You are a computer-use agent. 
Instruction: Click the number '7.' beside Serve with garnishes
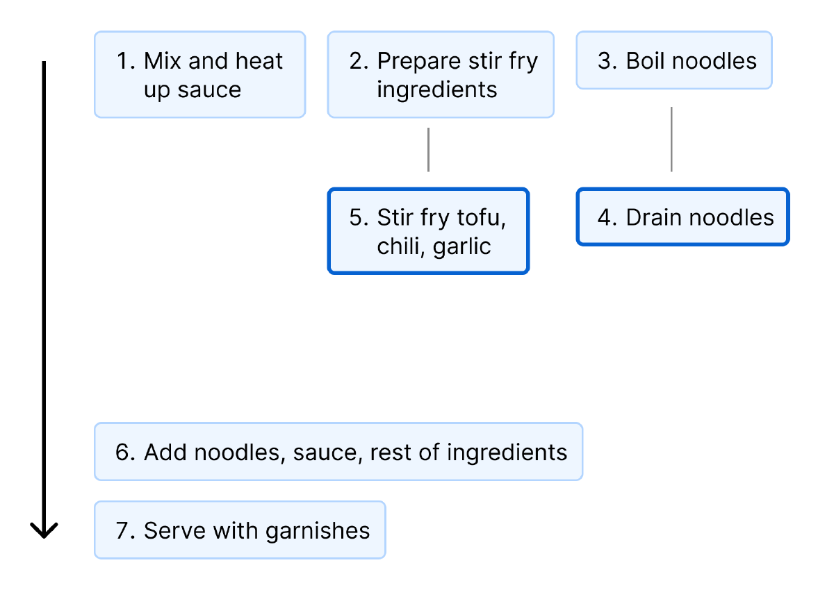point(126,531)
